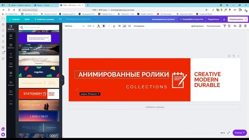
Task: Click the link icon in the toolbar
Action: pyautogui.click(x=235, y=26)
